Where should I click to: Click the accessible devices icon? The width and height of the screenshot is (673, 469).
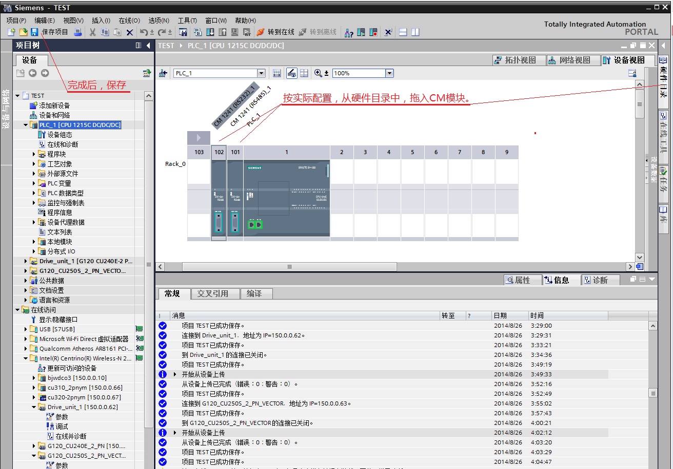coord(349,32)
